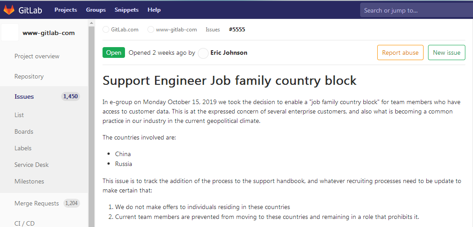Open Eric Johnson's profile link

coord(228,53)
